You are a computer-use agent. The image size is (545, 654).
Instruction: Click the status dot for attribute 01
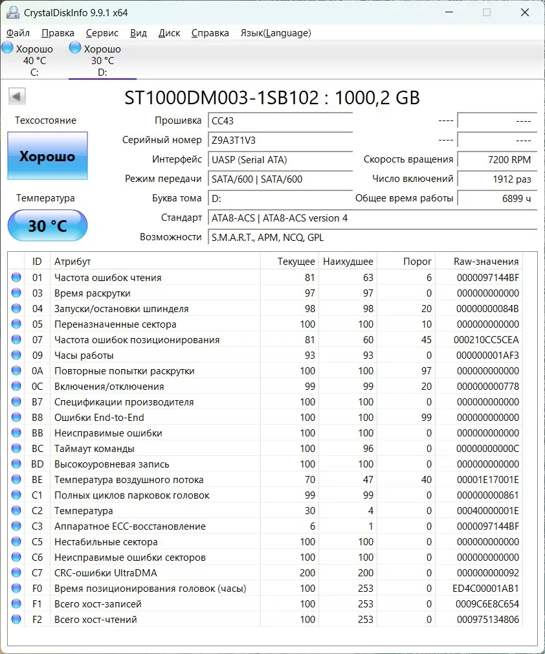coord(16,277)
